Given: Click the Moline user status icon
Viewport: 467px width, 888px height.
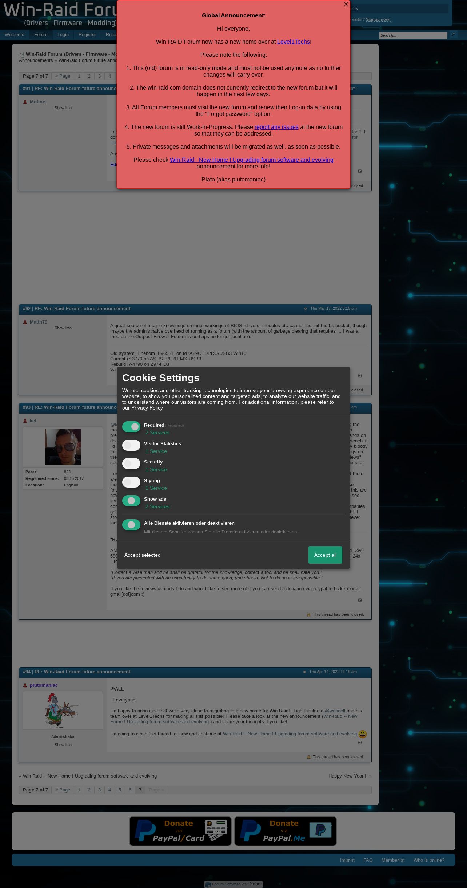Looking at the screenshot, I should coord(25,102).
